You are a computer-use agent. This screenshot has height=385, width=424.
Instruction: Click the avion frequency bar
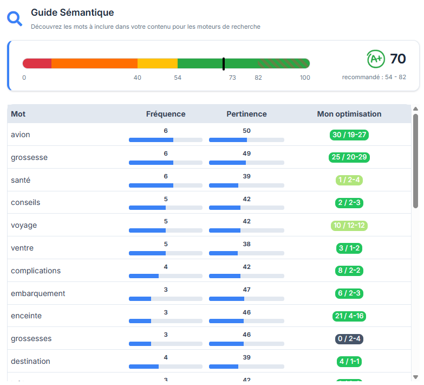(166, 140)
